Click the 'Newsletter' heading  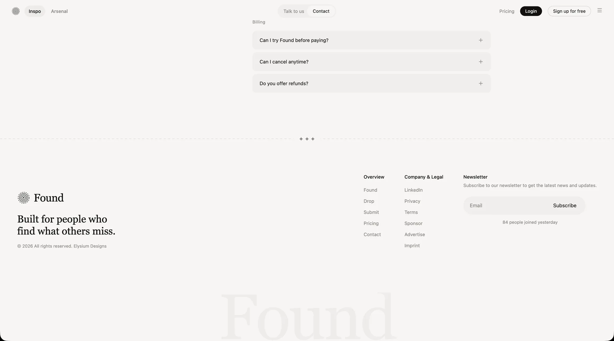pos(475,177)
